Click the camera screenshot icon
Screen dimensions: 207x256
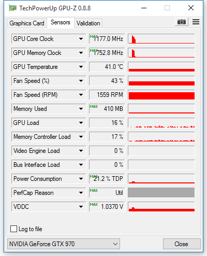[182, 22]
